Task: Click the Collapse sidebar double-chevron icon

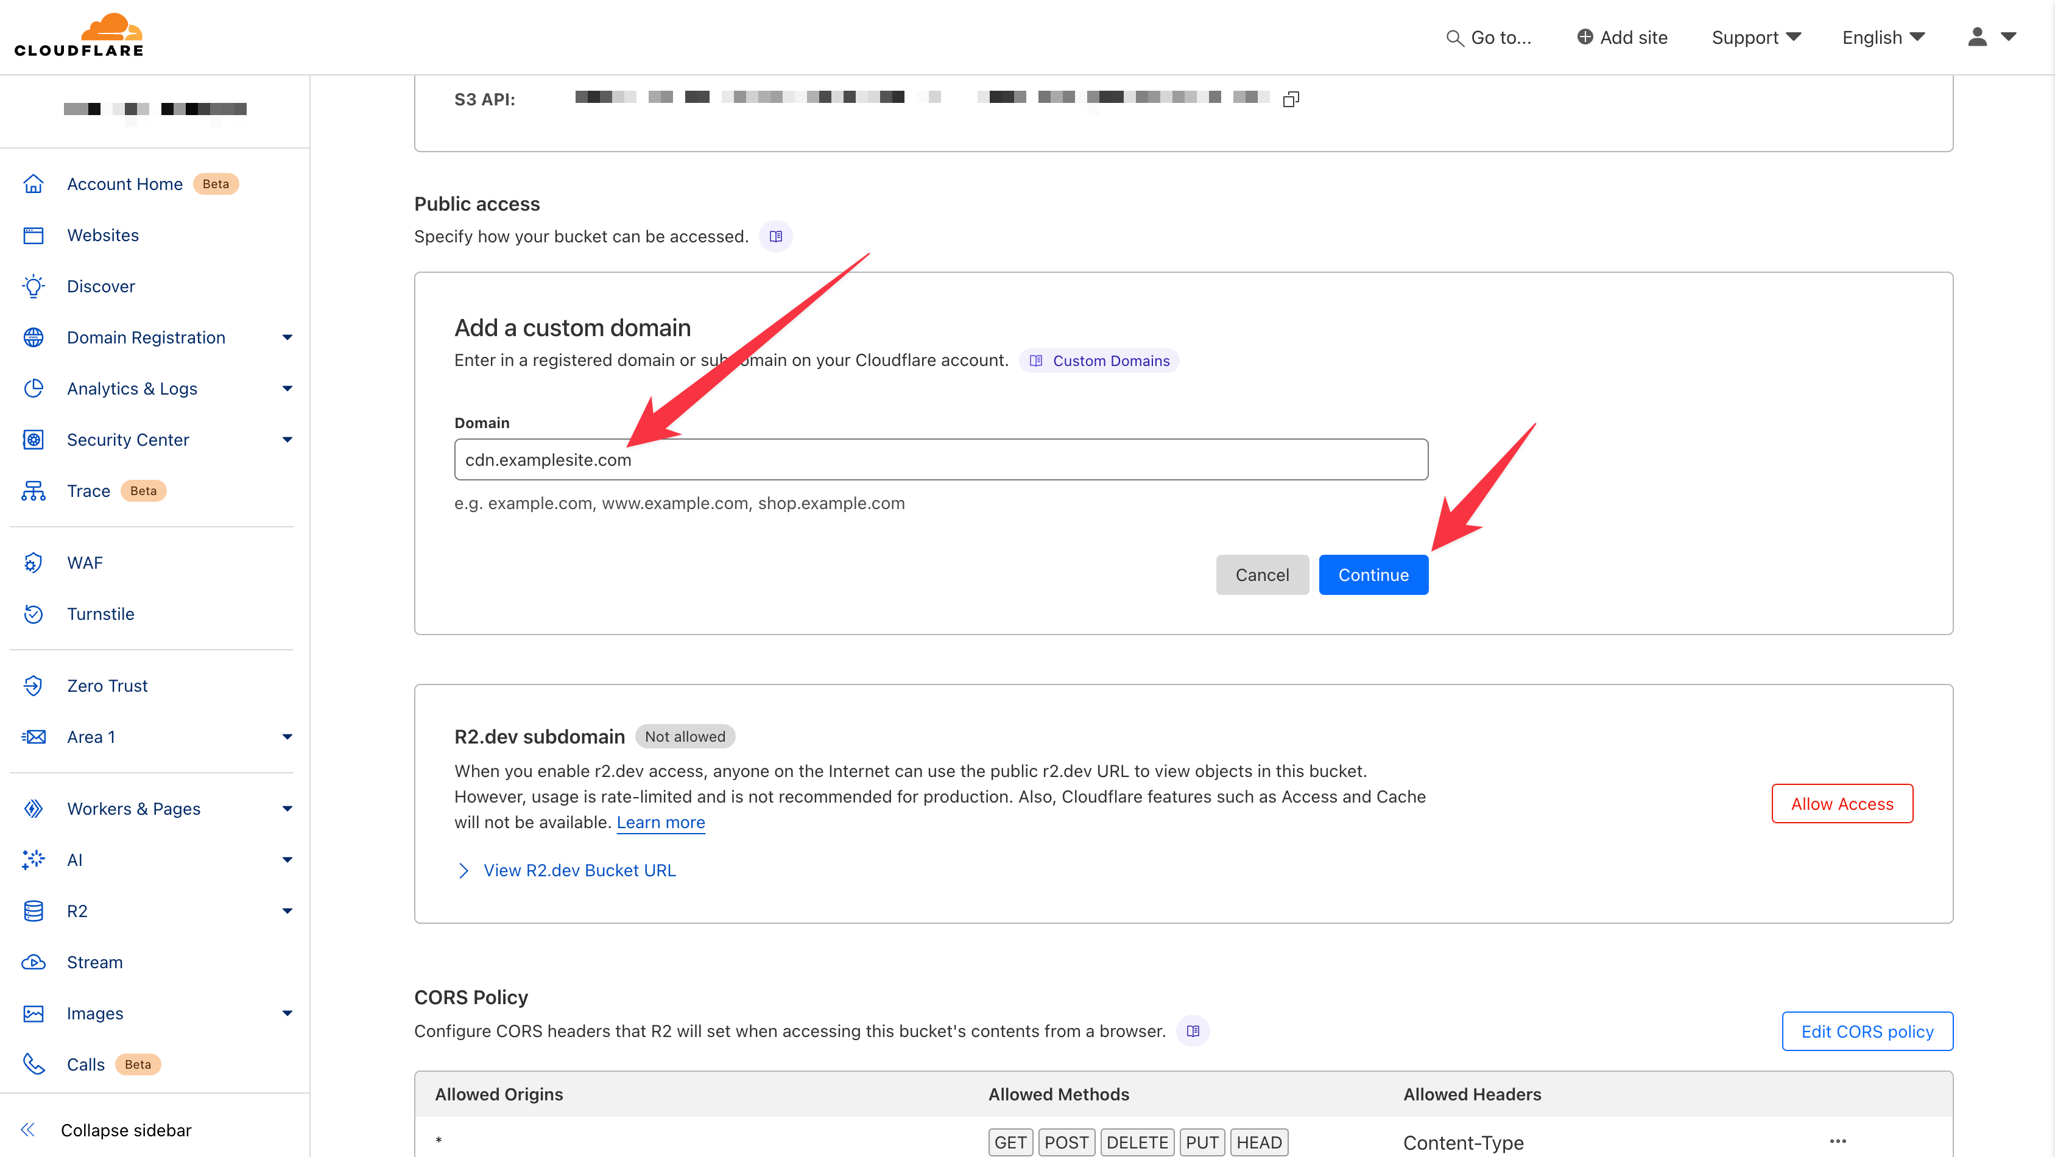Action: [x=28, y=1130]
